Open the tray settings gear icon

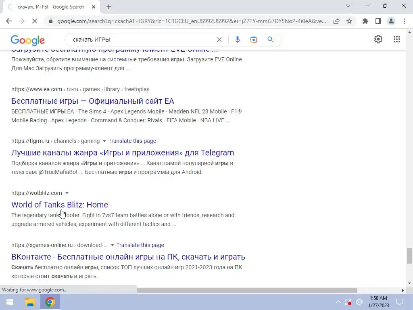point(359,302)
